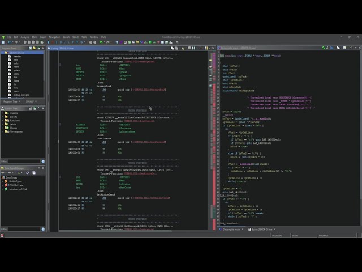
Task: Select .reloc section in Program Tree
Action: [x=16, y=91]
